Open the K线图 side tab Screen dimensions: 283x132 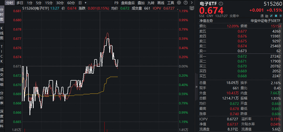click(x=2, y=33)
